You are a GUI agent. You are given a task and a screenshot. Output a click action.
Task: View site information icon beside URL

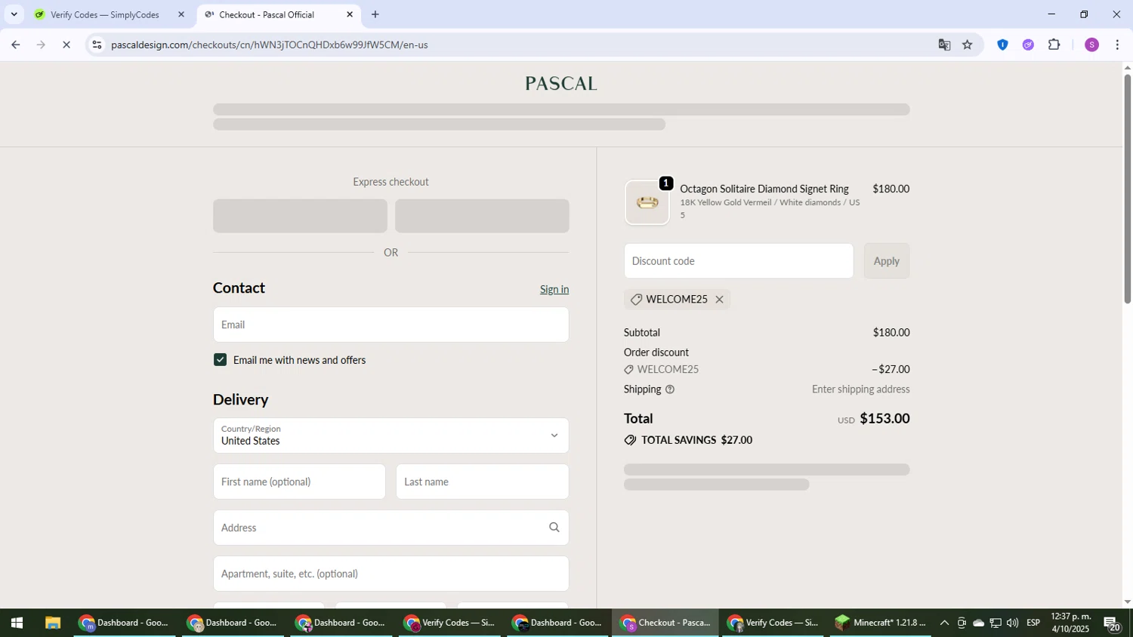click(96, 45)
